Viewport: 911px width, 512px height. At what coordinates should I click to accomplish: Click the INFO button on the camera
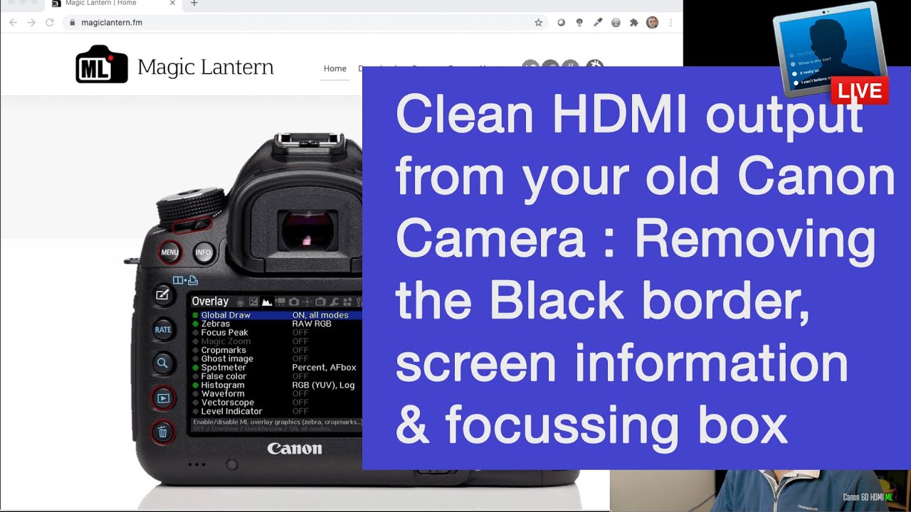tap(204, 252)
